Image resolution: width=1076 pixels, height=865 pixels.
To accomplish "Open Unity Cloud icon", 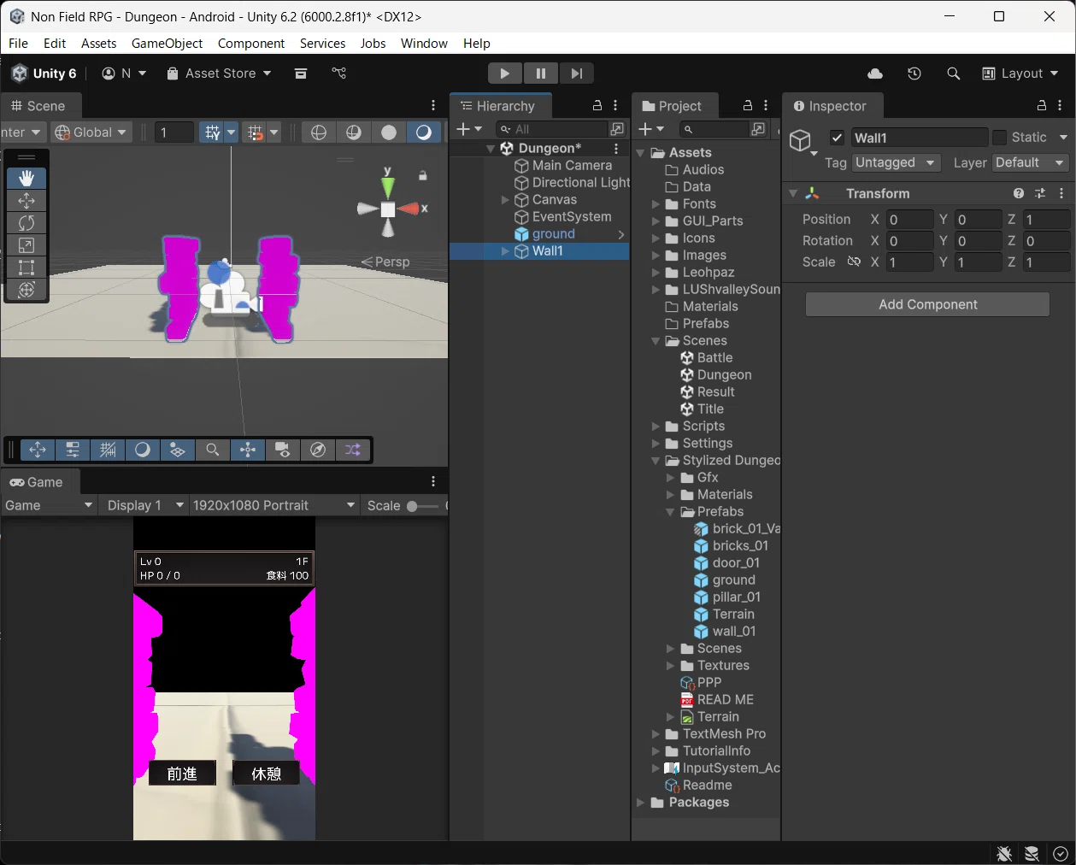I will [875, 74].
